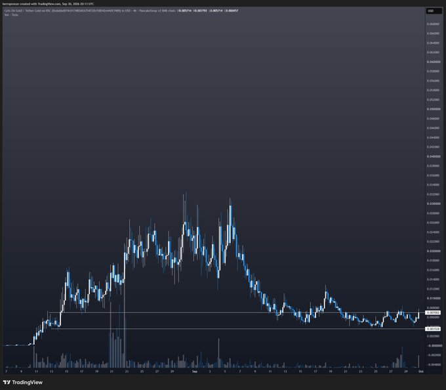This screenshot has width=446, height=390.
Task: Click the TradingView logo at the bottom
Action: pyautogui.click(x=23, y=382)
